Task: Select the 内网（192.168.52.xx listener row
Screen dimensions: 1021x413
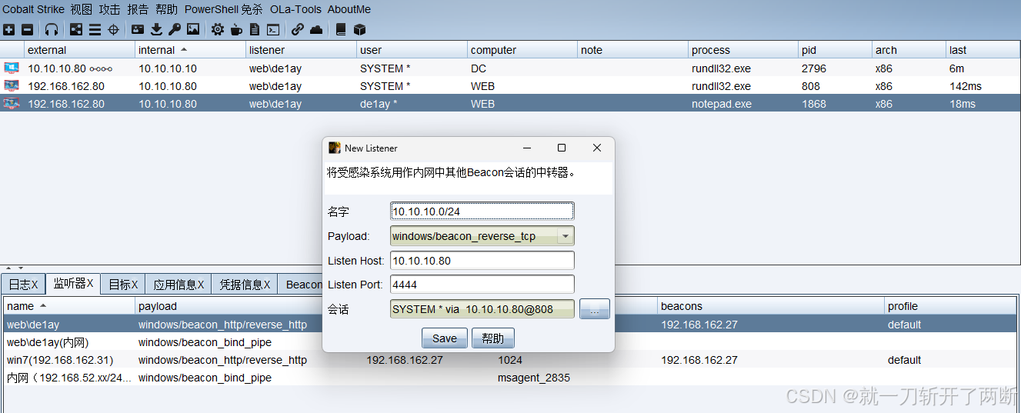Action: click(x=510, y=378)
